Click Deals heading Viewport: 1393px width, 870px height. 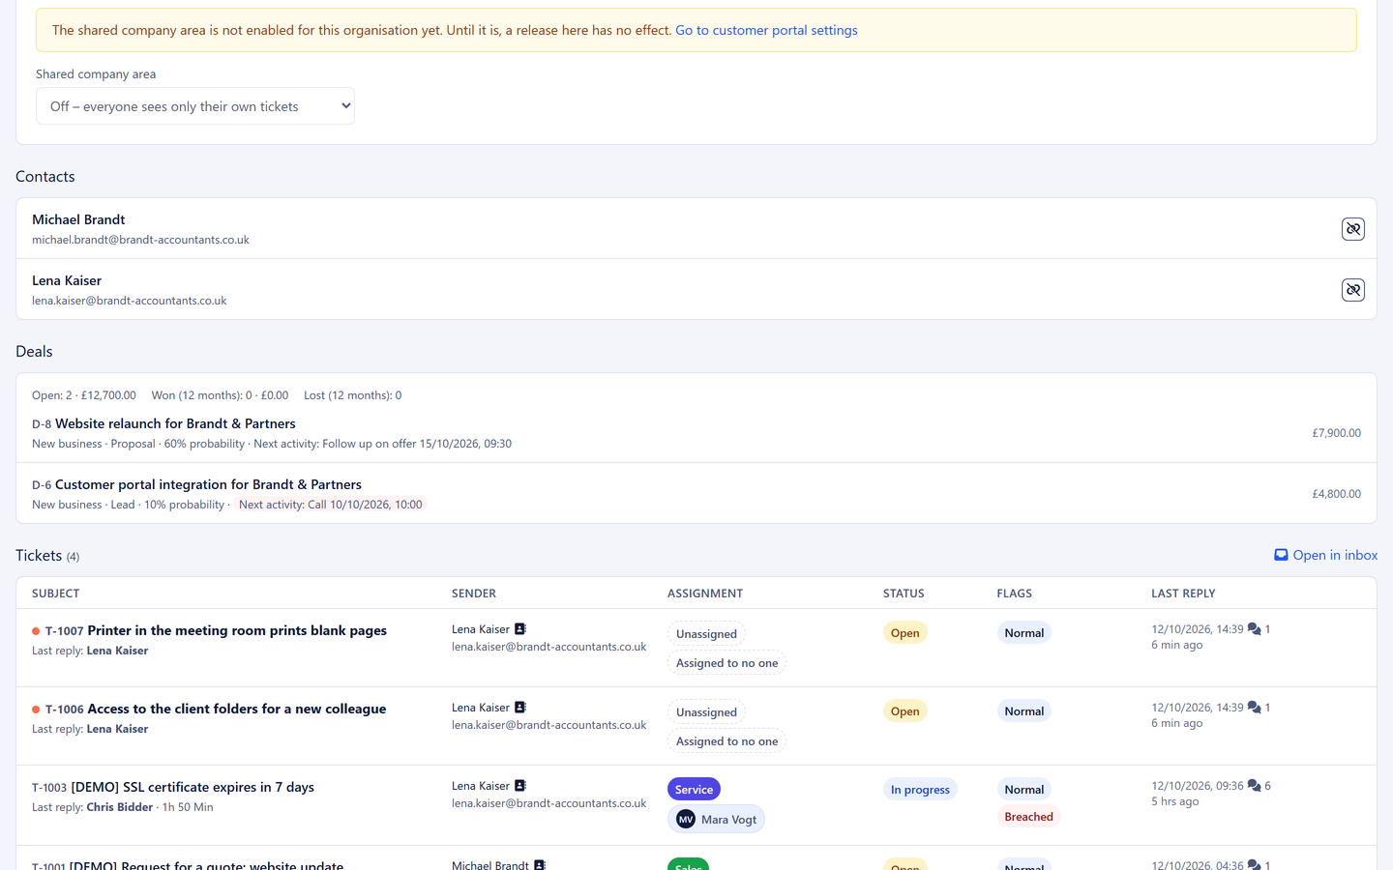tap(34, 351)
